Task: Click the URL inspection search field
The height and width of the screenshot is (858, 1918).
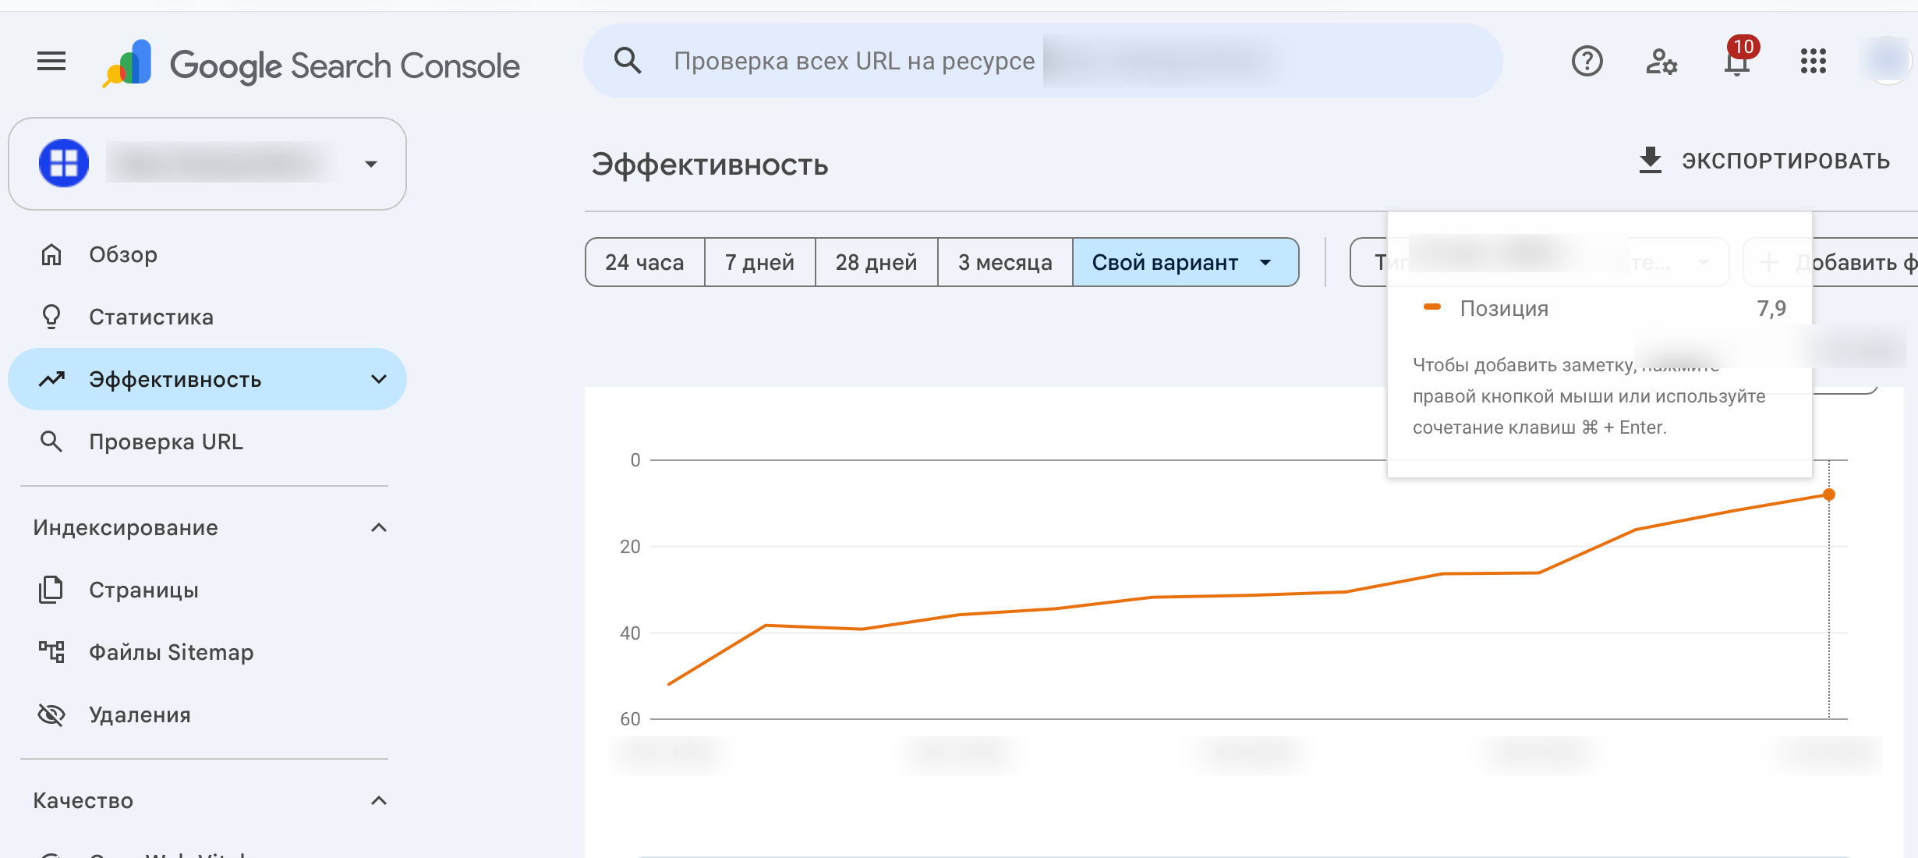Action: pyautogui.click(x=1043, y=61)
